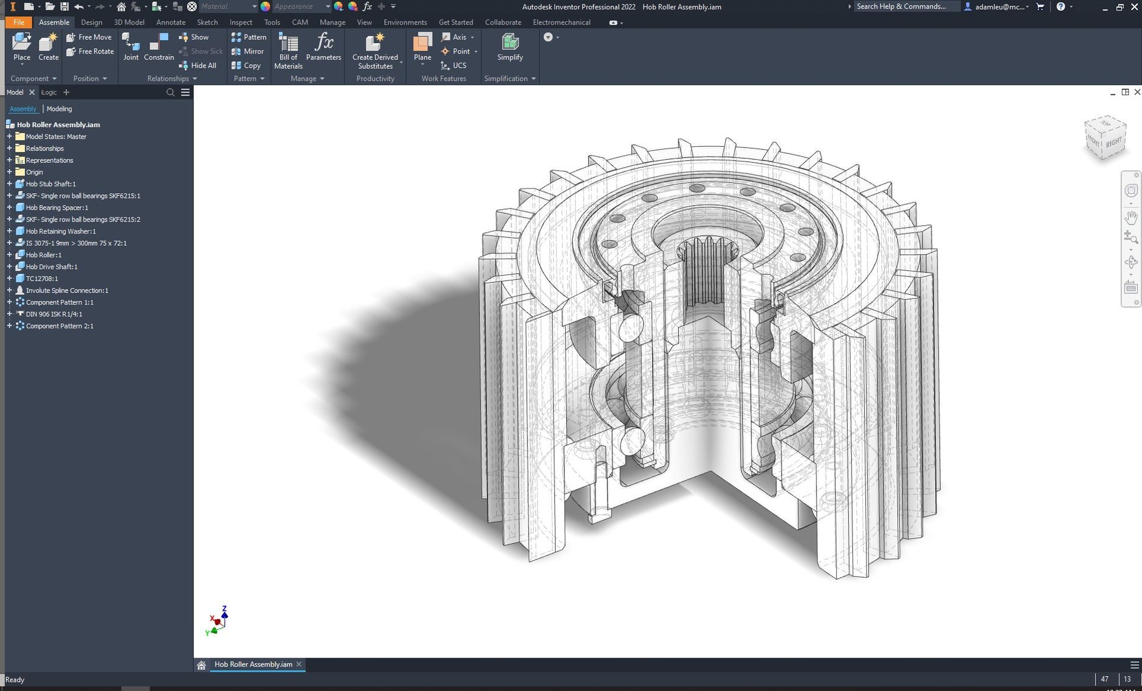Open the Plane dropdown arrow
Viewport: 1142px width, 691px height.
pyautogui.click(x=422, y=64)
